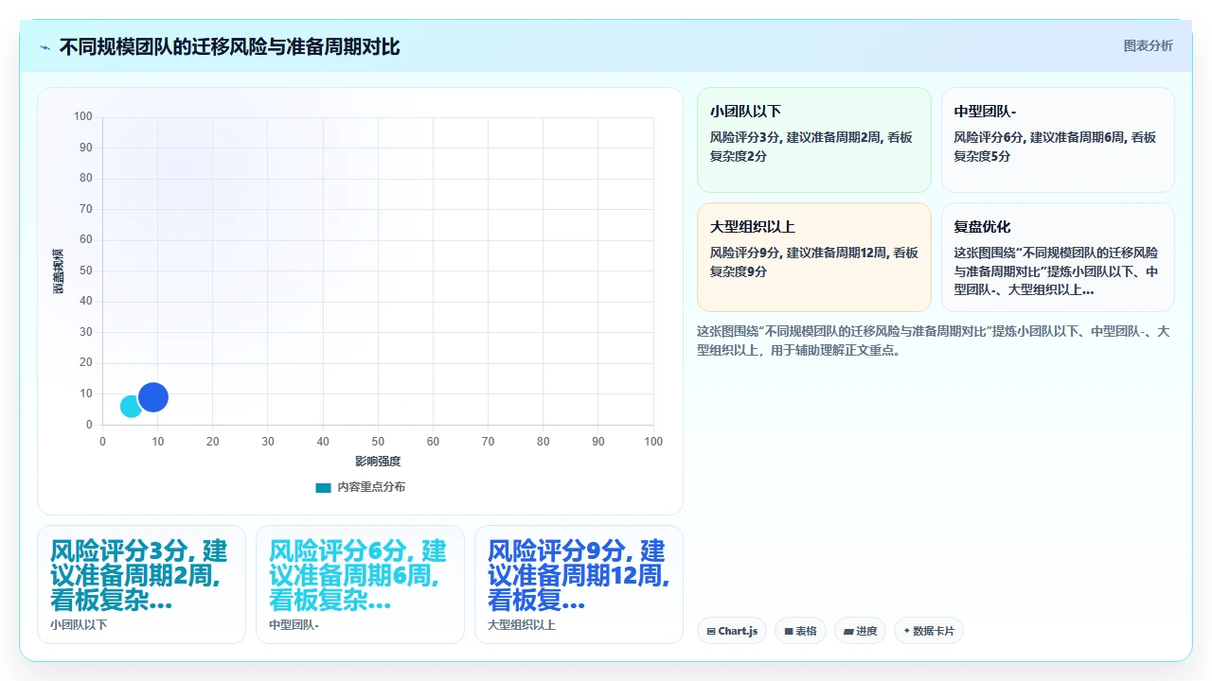Screen dimensions: 1212x681
Task: Click the stat card for 风险评分3分
Action: pyautogui.click(x=141, y=585)
